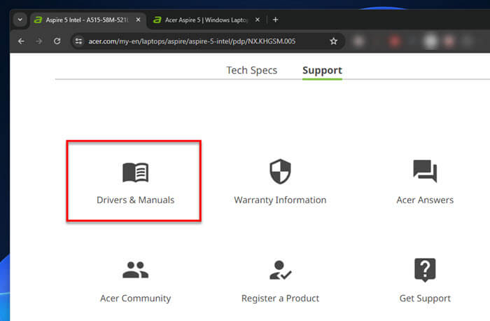Screen dimensions: 490x321
Task: Reload the page with the refresh icon
Action: [57, 41]
